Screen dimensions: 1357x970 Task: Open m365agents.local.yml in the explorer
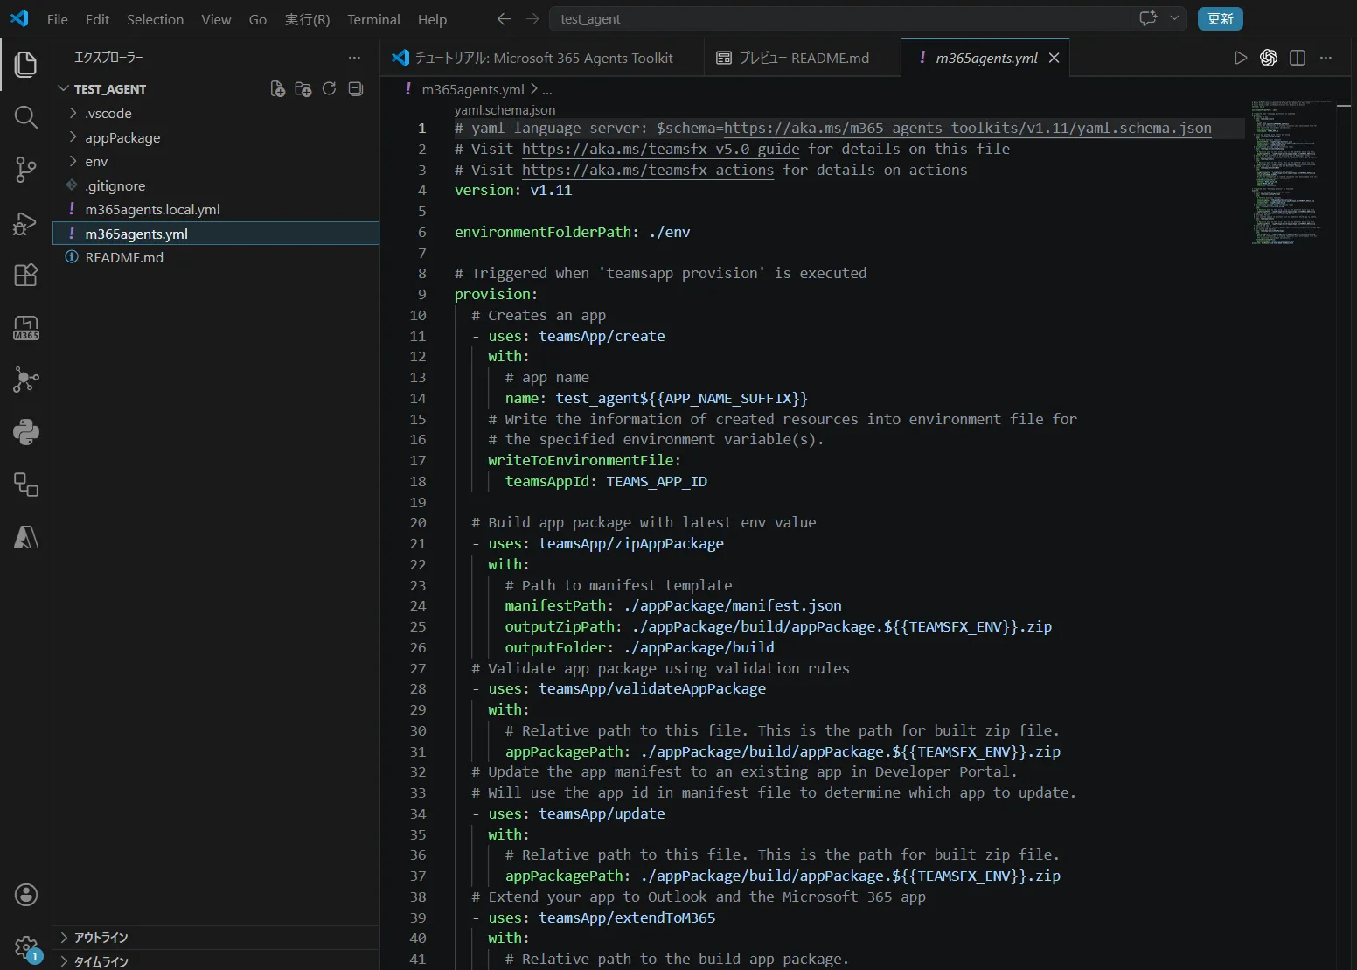click(x=216, y=209)
